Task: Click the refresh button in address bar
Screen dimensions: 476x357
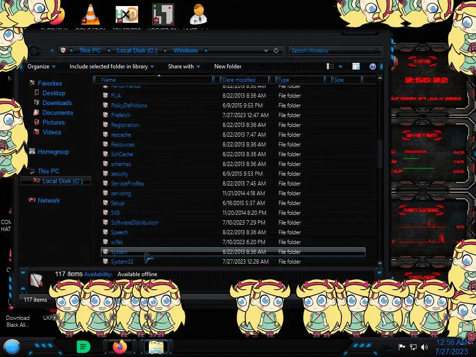Action: coord(276,50)
